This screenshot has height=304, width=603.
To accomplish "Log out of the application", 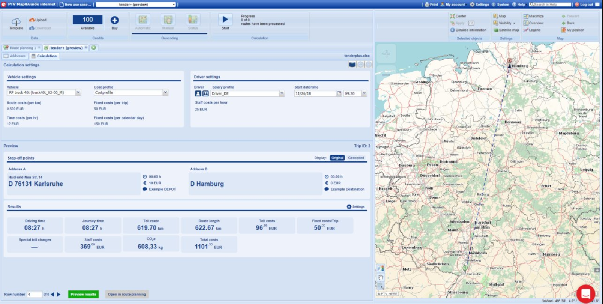I will coord(584,5).
